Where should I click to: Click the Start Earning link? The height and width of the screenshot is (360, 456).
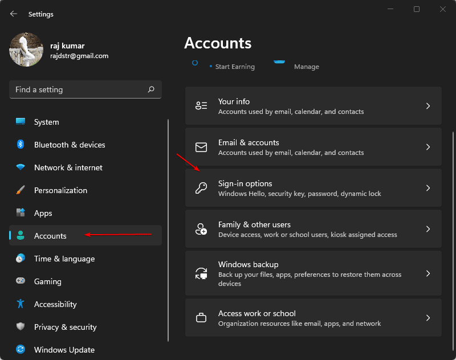pyautogui.click(x=234, y=67)
